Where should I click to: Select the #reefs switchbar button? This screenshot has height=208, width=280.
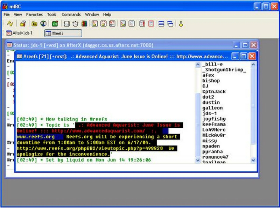pyautogui.click(x=63, y=33)
